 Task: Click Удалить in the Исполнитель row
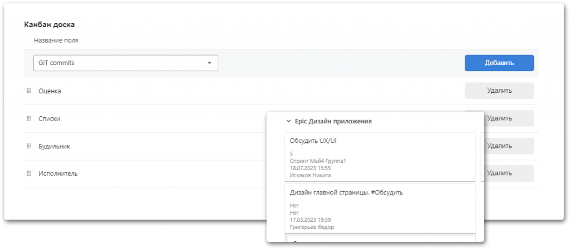tap(507, 173)
